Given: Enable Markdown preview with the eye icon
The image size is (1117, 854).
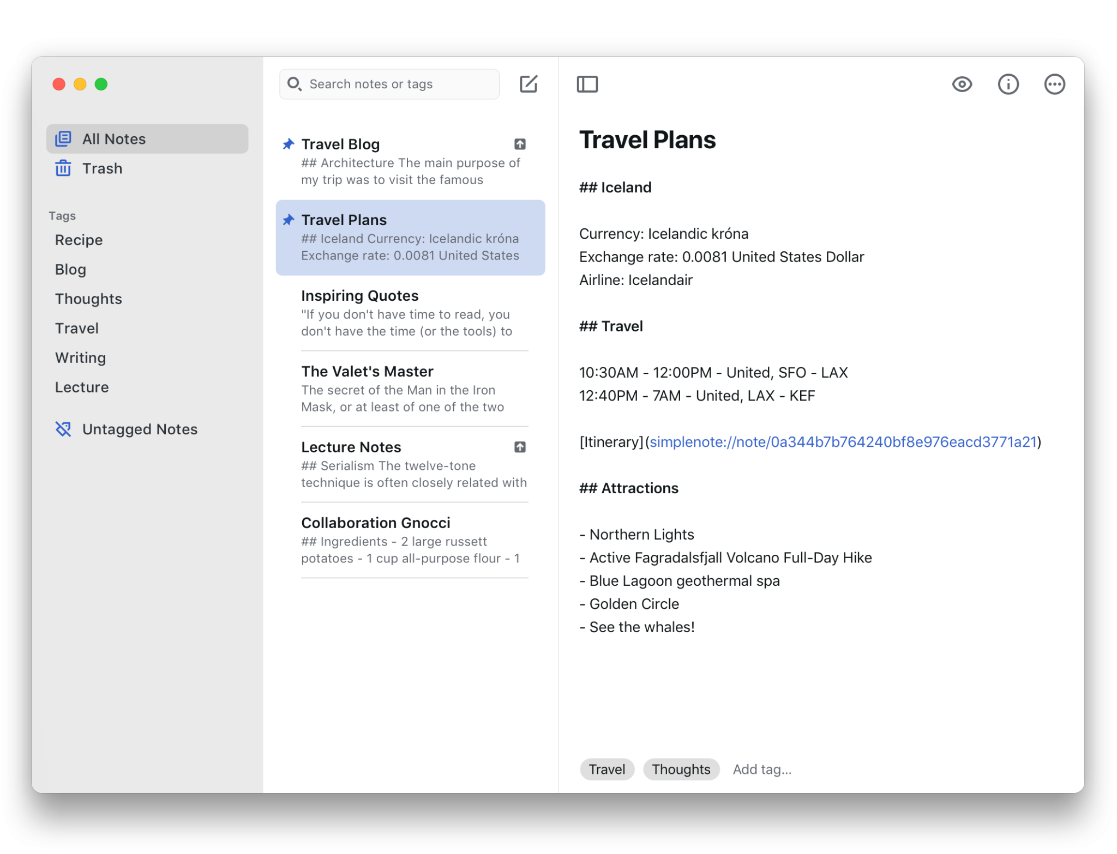Looking at the screenshot, I should click(962, 83).
